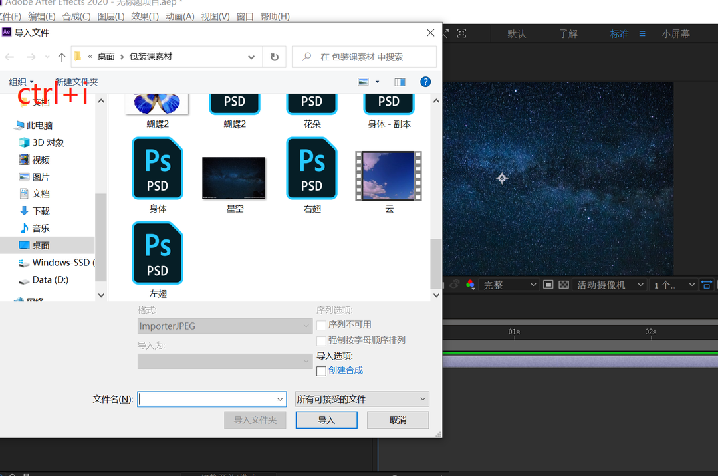Expand the 完整 resolution dropdown
718x476 pixels.
pyautogui.click(x=509, y=285)
